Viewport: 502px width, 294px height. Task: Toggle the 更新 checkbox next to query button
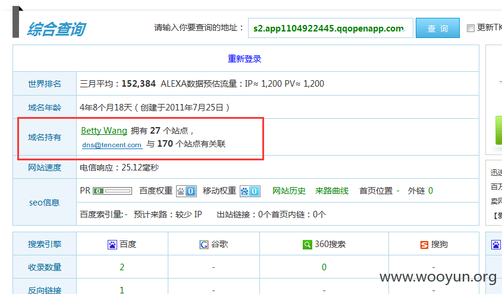tap(470, 28)
